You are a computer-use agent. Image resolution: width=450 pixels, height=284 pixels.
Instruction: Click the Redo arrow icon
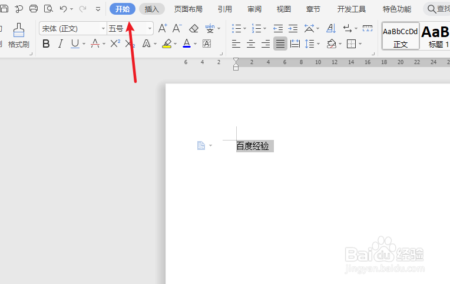click(x=82, y=9)
